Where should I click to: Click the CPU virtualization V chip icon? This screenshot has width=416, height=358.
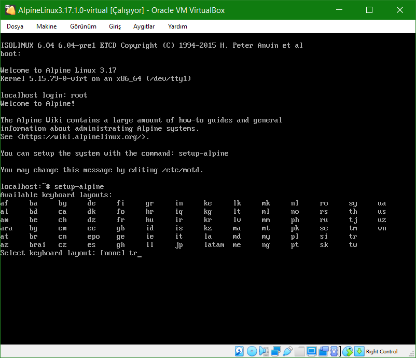[334, 351]
